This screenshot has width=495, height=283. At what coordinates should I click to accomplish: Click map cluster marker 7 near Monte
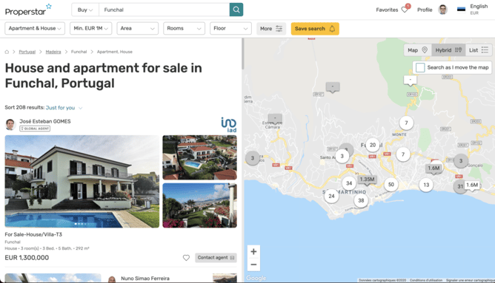point(406,123)
